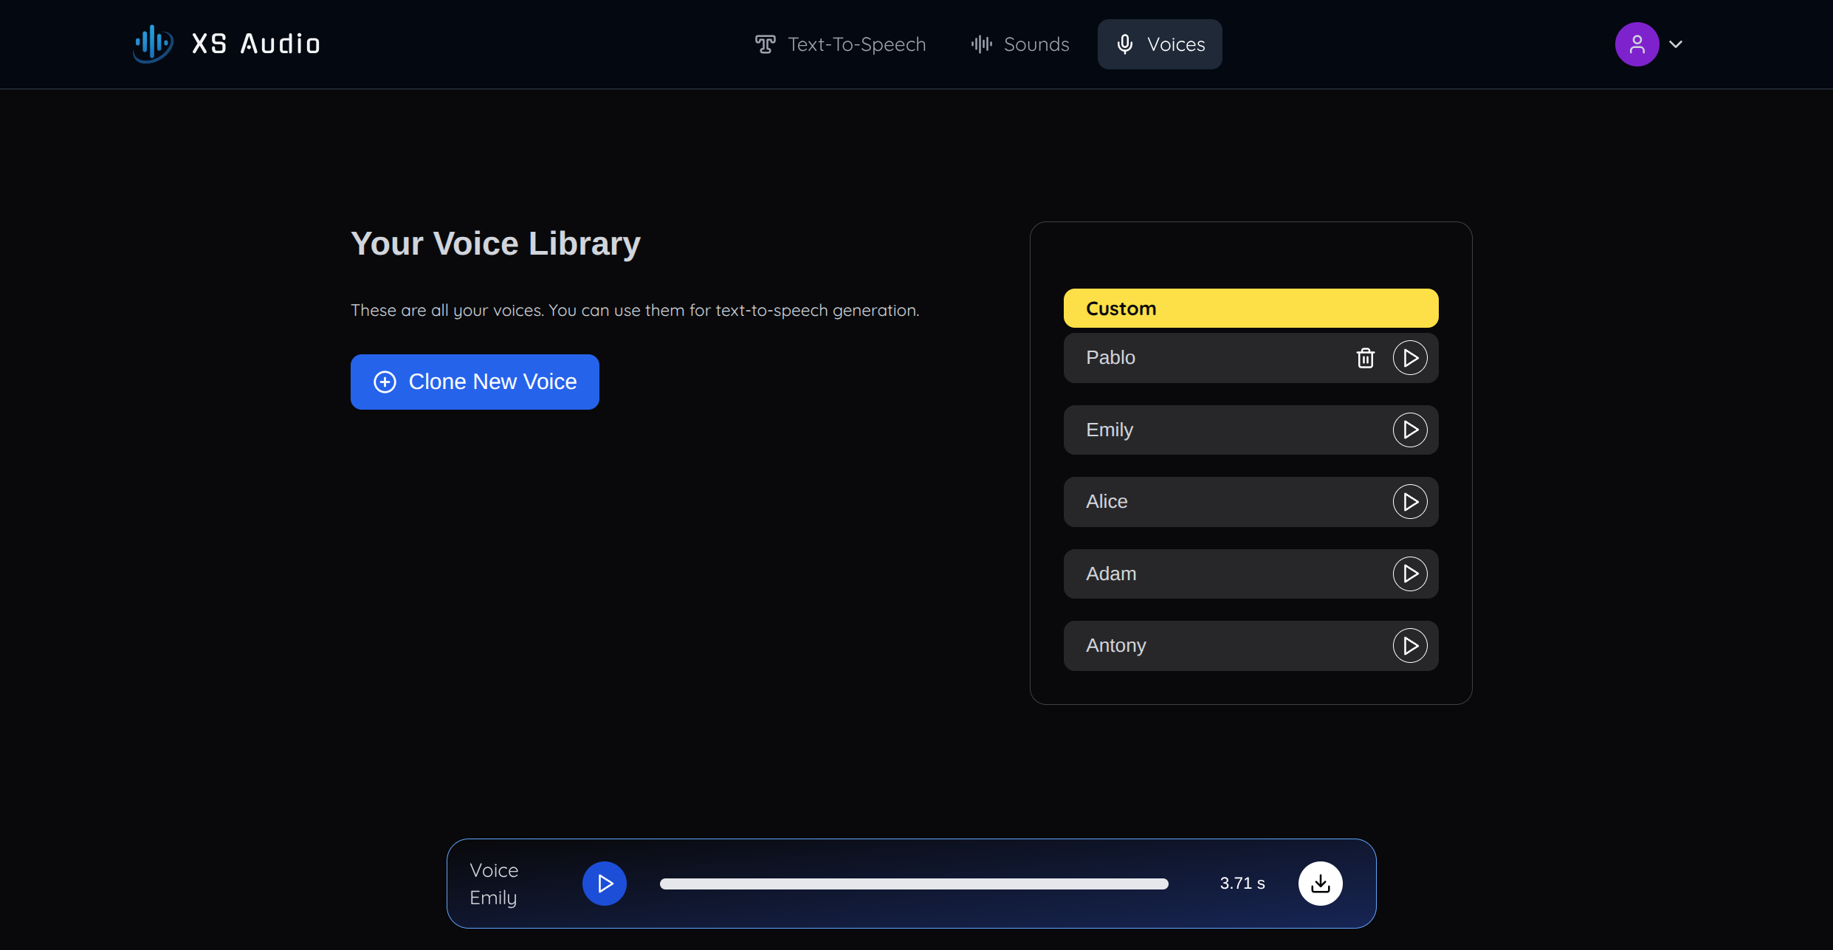Click the XS Audio waveform logo
This screenshot has width=1833, height=950.
click(x=153, y=44)
